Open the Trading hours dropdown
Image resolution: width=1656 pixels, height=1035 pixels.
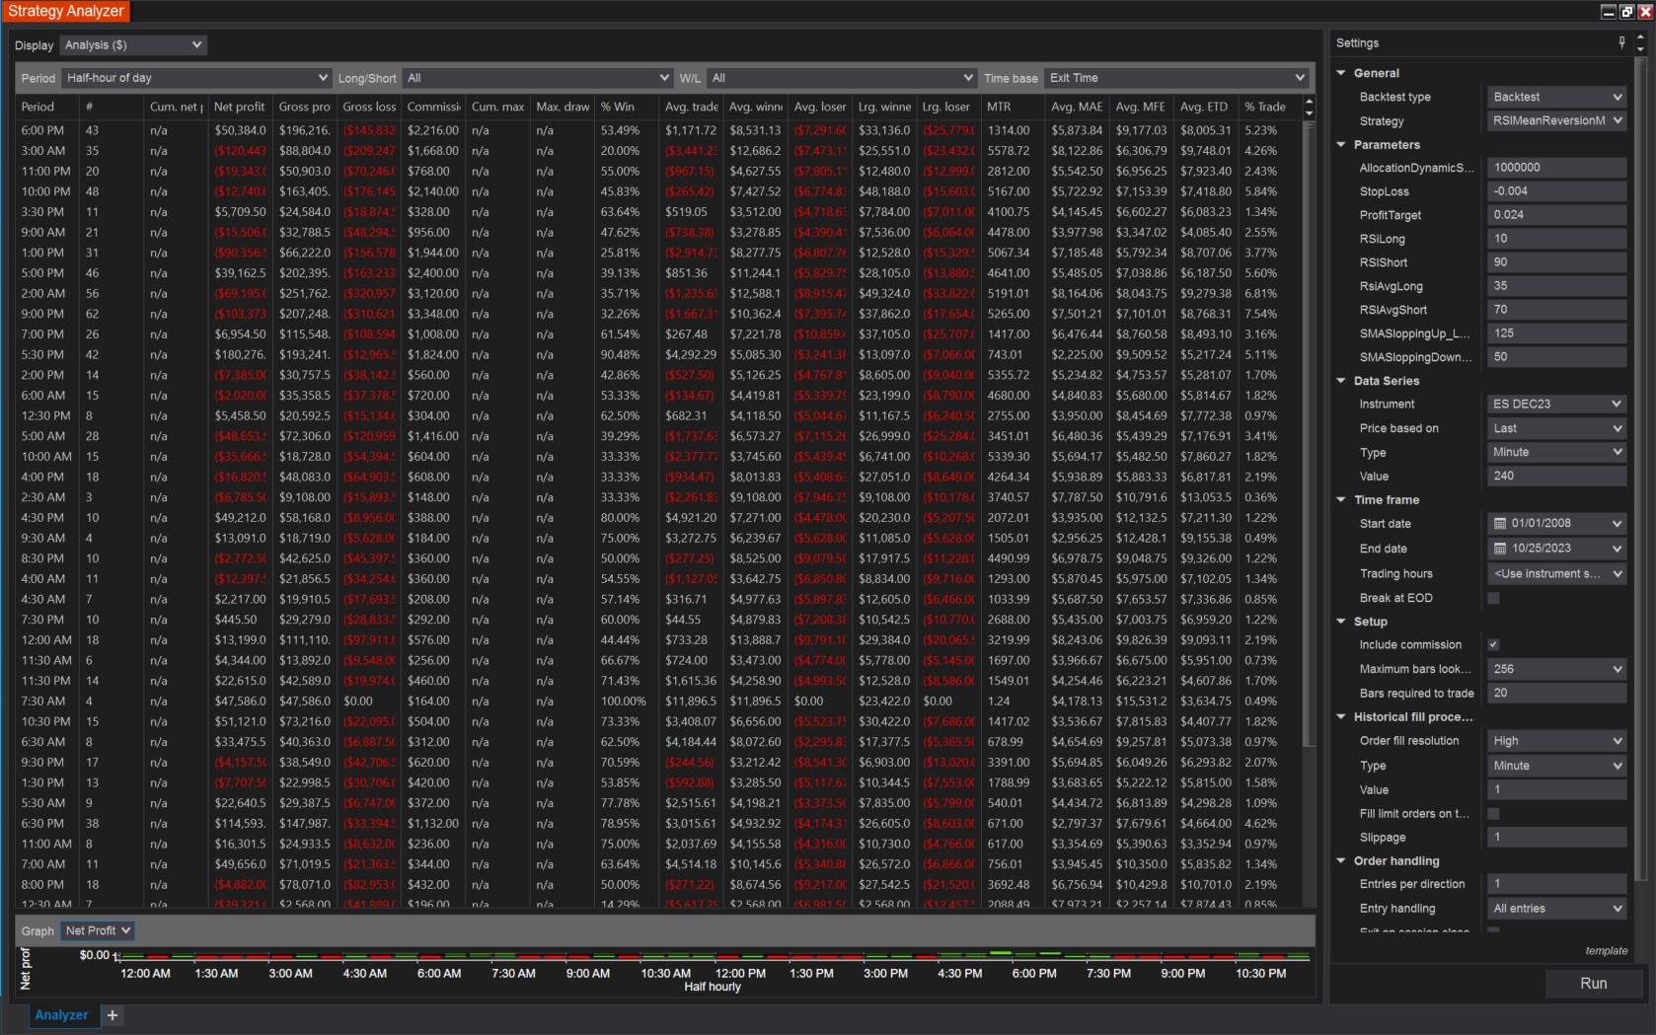pyautogui.click(x=1557, y=574)
